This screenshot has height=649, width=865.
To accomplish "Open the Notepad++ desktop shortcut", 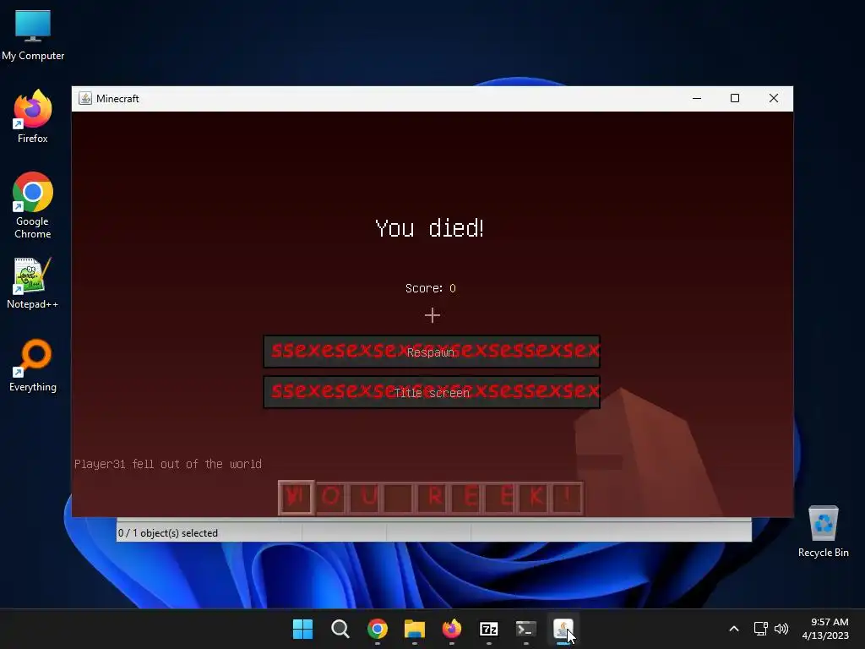I will pos(33,284).
